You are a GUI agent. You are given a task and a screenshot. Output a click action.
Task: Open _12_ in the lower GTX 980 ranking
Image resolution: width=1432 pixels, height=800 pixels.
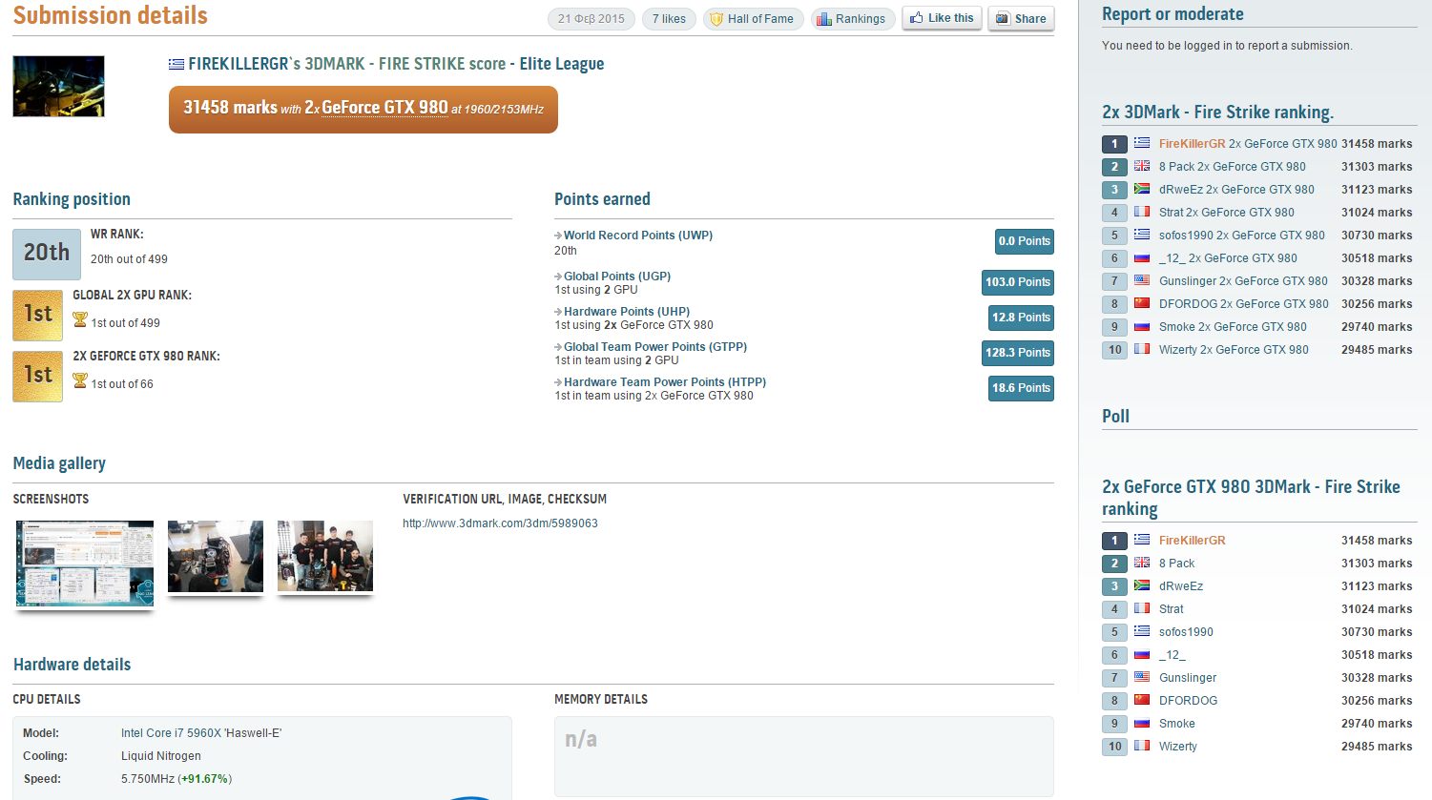1172,655
